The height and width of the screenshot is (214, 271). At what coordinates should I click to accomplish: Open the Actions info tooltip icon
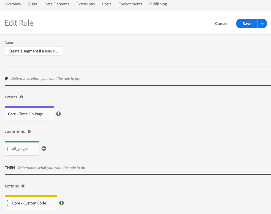coord(23,186)
